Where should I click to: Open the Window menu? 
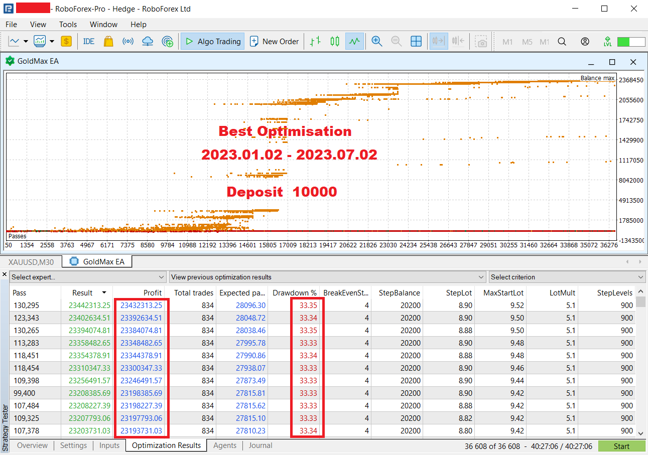coord(103,24)
